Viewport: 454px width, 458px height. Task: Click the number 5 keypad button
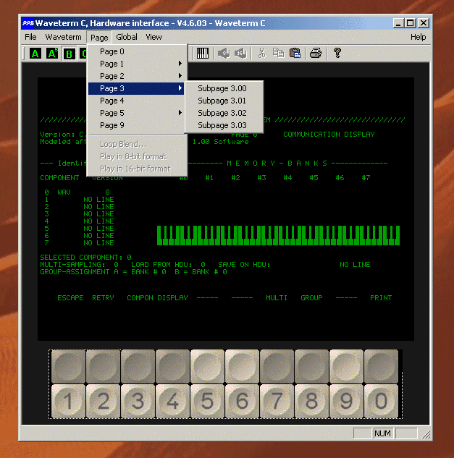[x=208, y=401]
